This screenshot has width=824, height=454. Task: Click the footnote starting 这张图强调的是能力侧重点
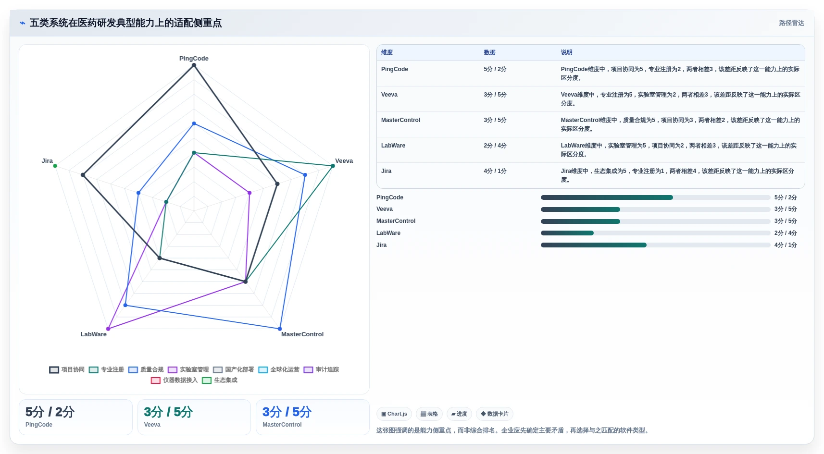tap(513, 430)
